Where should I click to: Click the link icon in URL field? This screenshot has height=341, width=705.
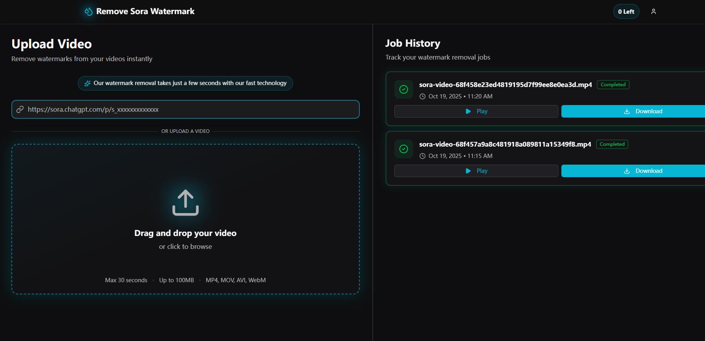tap(20, 109)
